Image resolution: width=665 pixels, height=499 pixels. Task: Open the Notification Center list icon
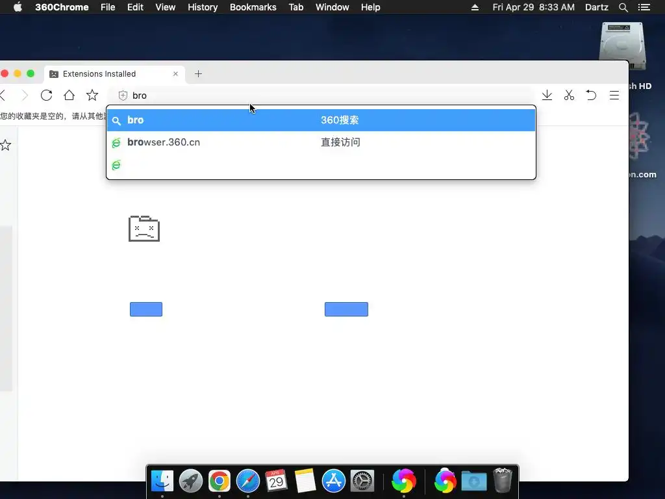click(644, 7)
